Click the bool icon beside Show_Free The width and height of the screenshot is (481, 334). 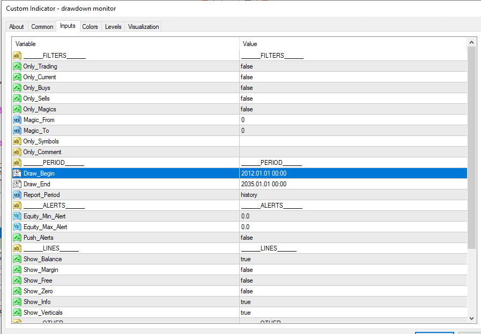[17, 280]
